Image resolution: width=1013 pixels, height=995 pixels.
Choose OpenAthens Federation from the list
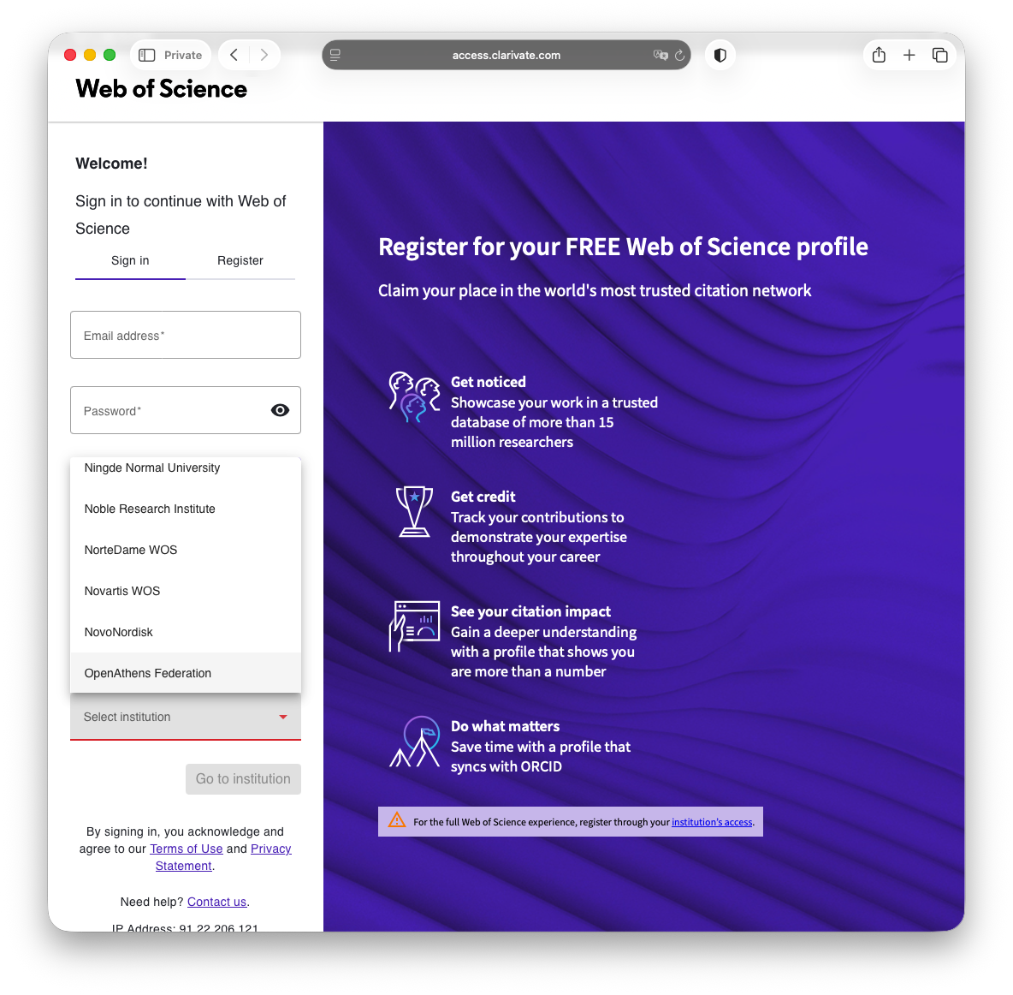pos(186,672)
